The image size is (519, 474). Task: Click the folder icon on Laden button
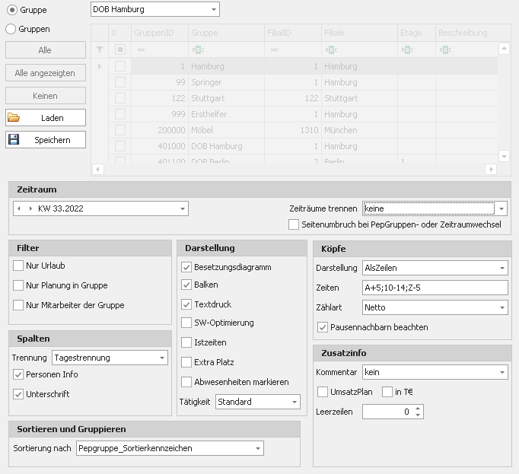(x=14, y=118)
